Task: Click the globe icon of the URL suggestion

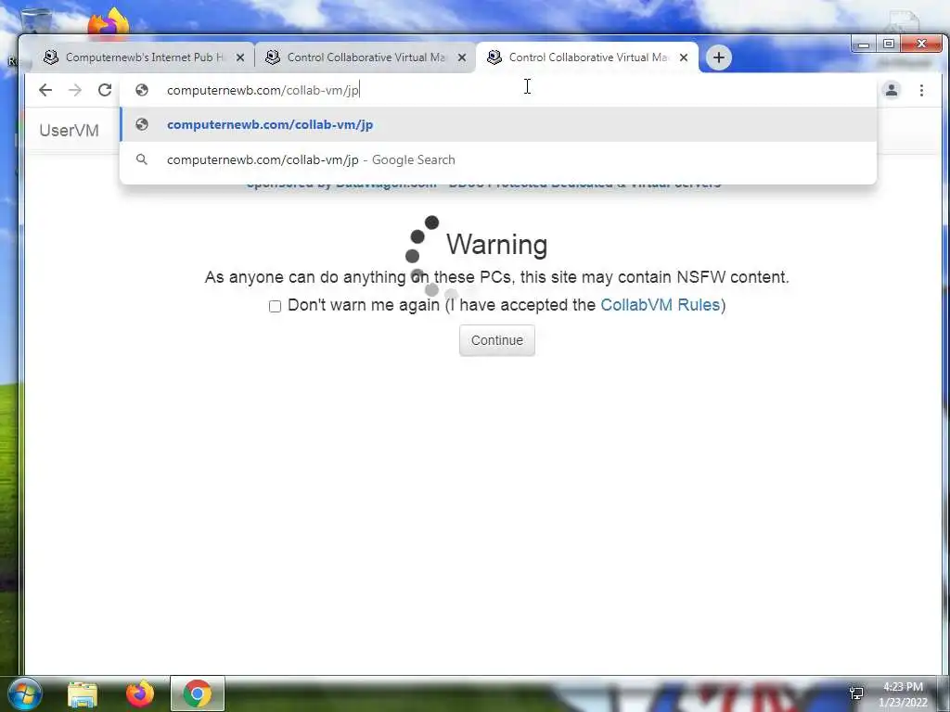Action: coord(142,125)
